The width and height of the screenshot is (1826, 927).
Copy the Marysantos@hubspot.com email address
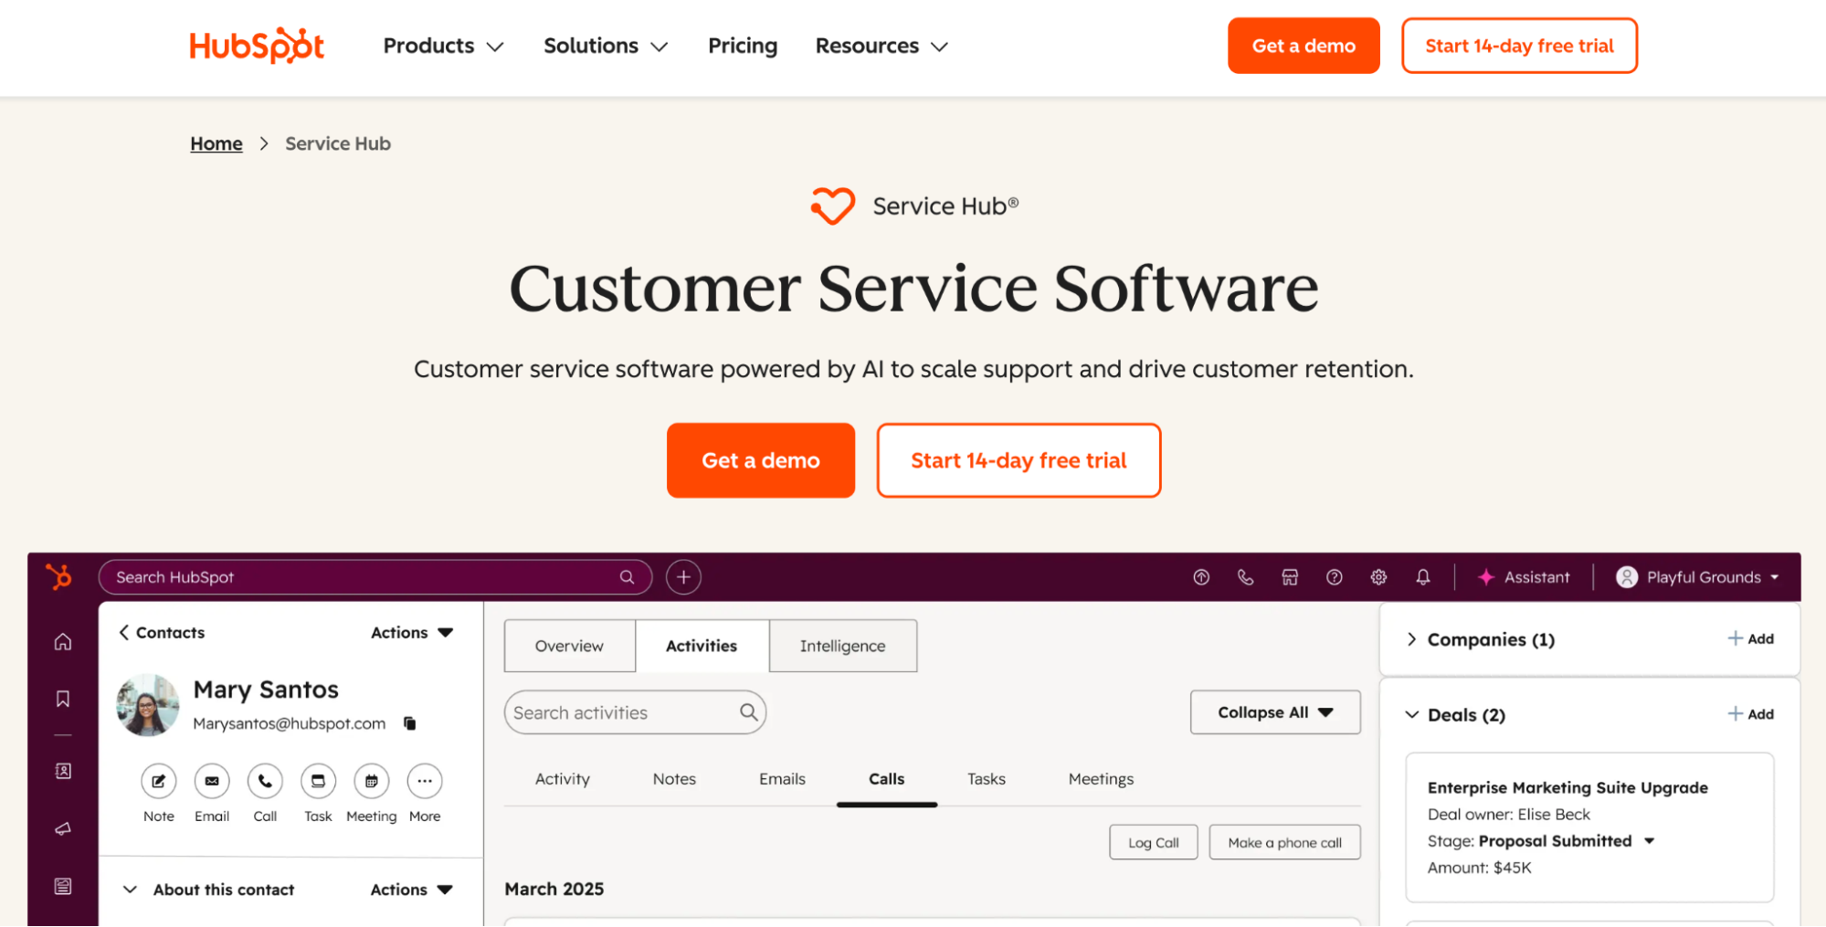[x=410, y=723]
